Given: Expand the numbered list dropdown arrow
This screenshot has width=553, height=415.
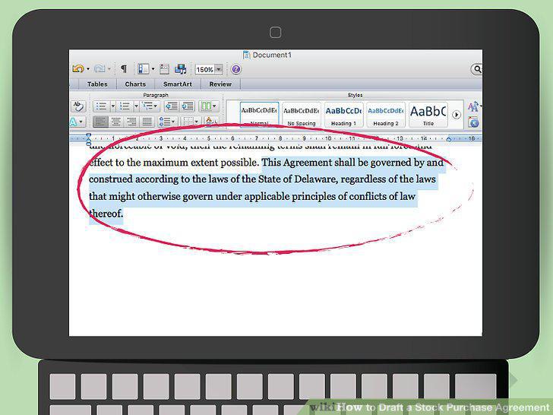Looking at the screenshot, I should pyautogui.click(x=136, y=106).
